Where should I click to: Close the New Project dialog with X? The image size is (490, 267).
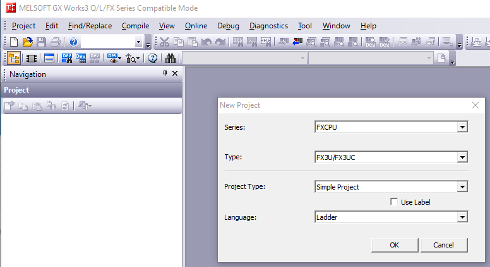click(x=475, y=105)
